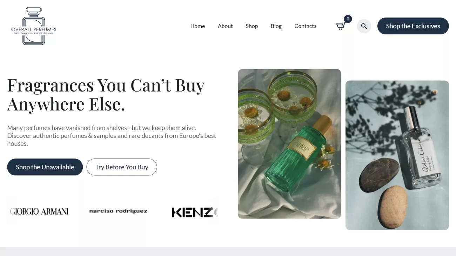This screenshot has width=456, height=256.
Task: Click the "Fragrances You Can't Buy" headline
Action: coord(106,94)
